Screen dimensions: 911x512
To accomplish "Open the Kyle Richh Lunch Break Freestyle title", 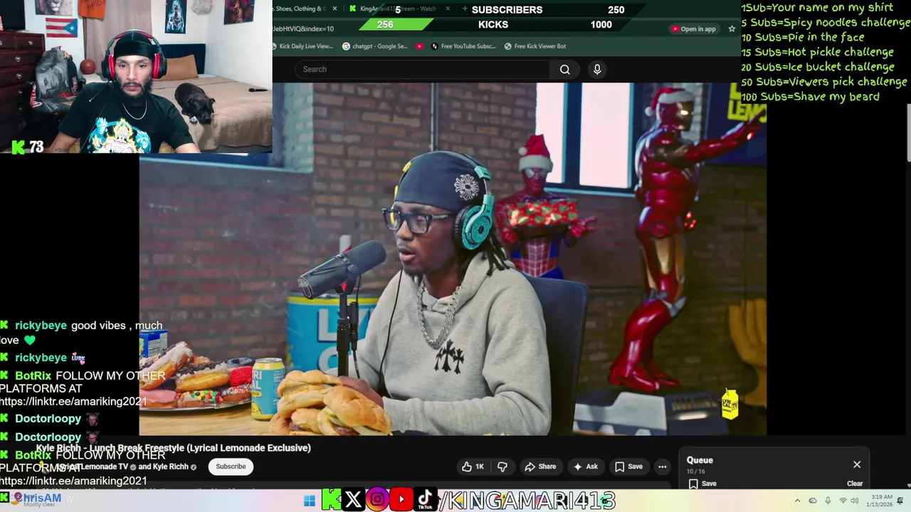I will 174,448.
